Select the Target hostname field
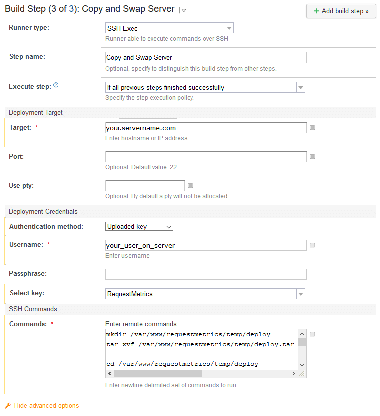The width and height of the screenshot is (380, 416). pyautogui.click(x=205, y=128)
